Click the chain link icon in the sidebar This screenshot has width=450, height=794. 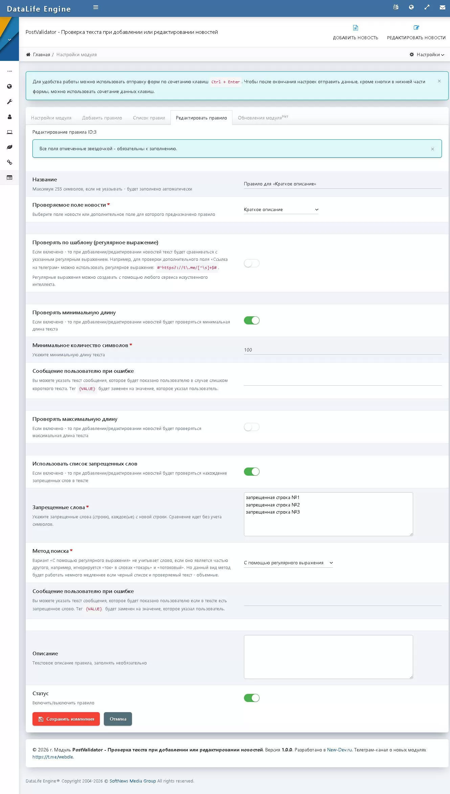[9, 162]
